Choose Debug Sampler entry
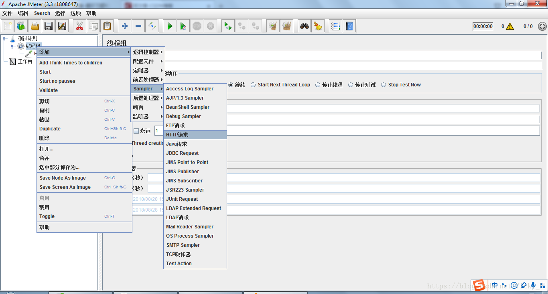 pos(195,116)
